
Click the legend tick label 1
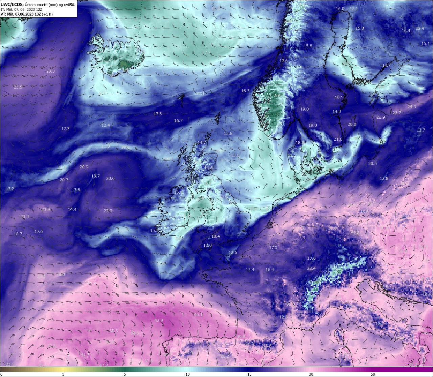(x=63, y=374)
